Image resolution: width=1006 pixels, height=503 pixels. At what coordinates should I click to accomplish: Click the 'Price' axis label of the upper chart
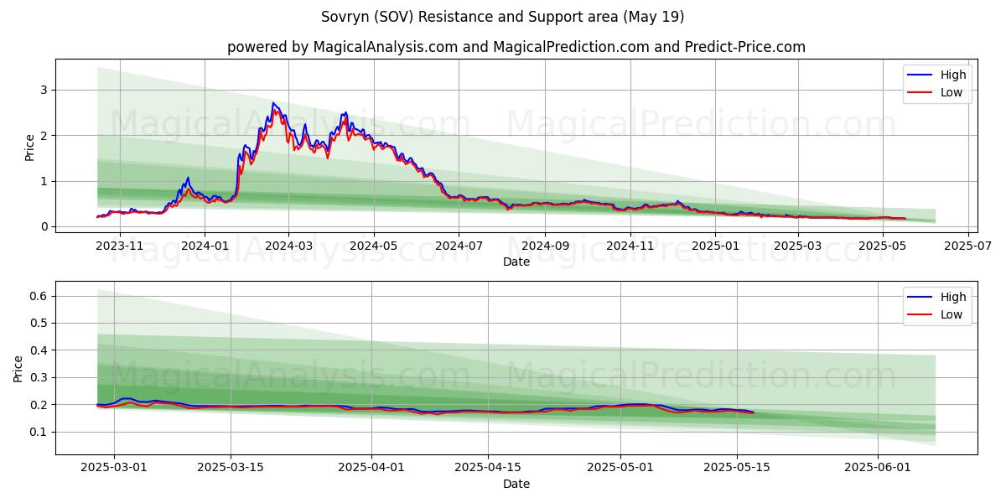[30, 147]
